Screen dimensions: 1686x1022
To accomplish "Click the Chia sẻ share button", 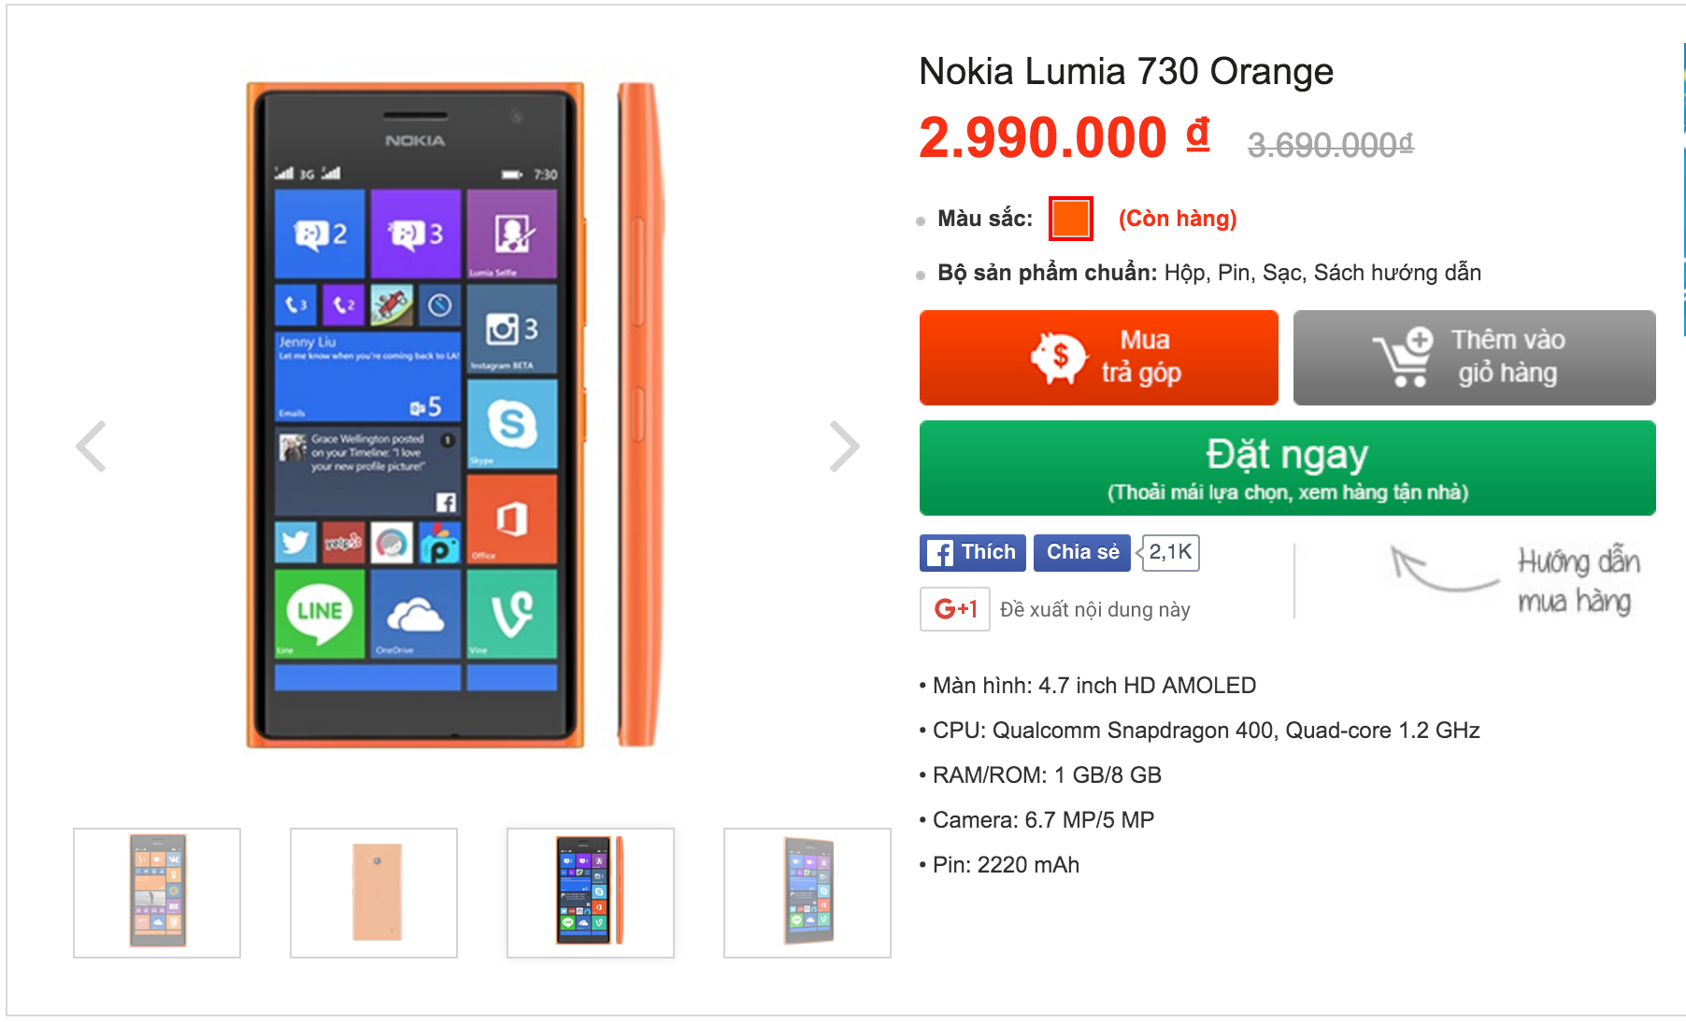I will (1081, 552).
